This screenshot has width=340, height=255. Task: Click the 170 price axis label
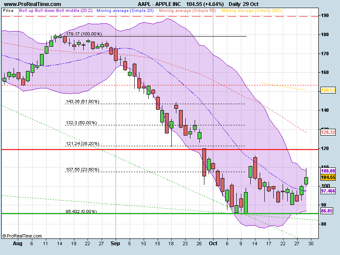click(325, 54)
